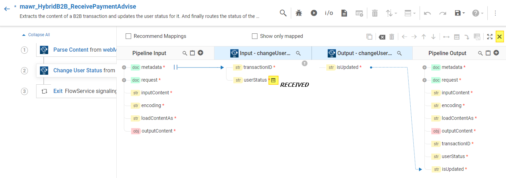Click the set value icon in mapping toolbar

click(x=456, y=37)
